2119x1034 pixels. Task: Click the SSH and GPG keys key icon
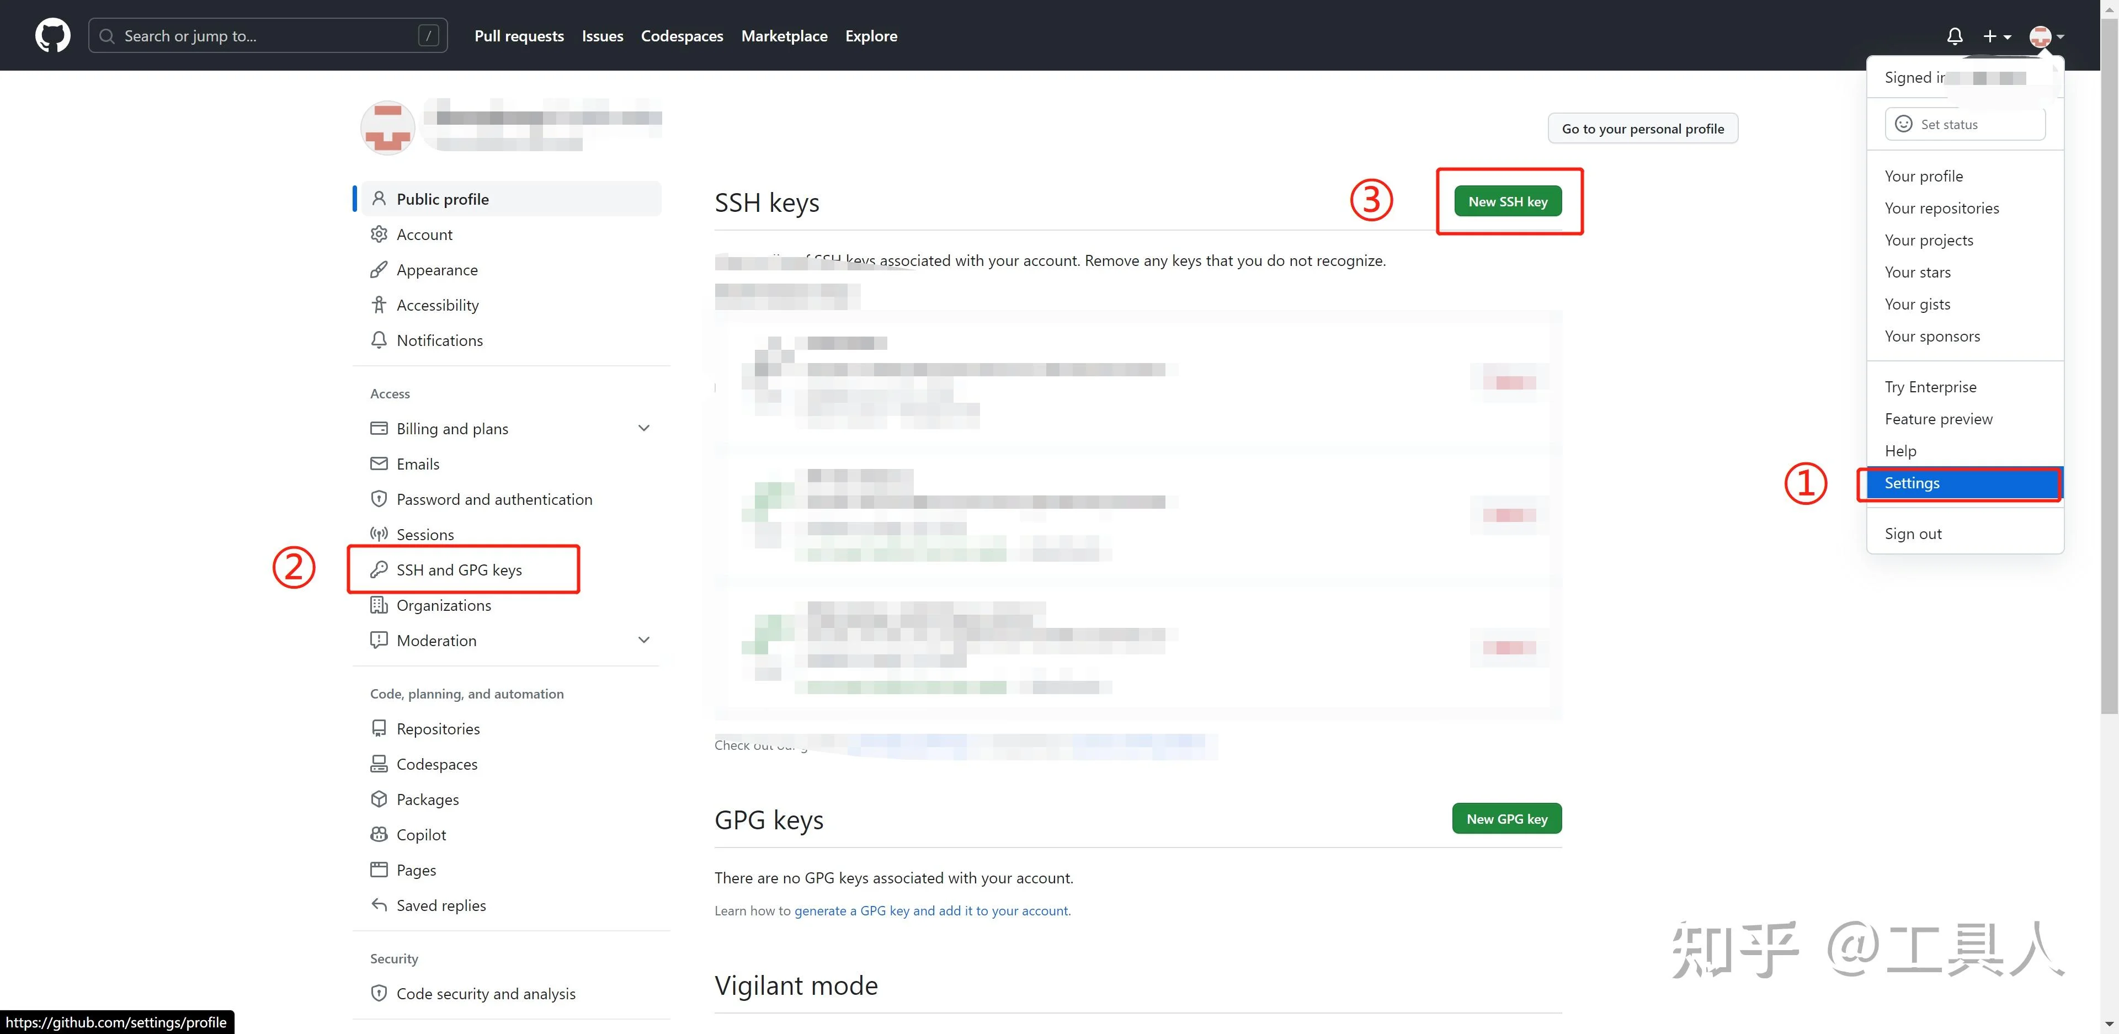[379, 569]
